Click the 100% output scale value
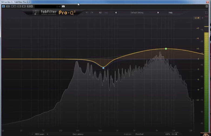The height and width of the screenshot is (136, 211). click(168, 134)
